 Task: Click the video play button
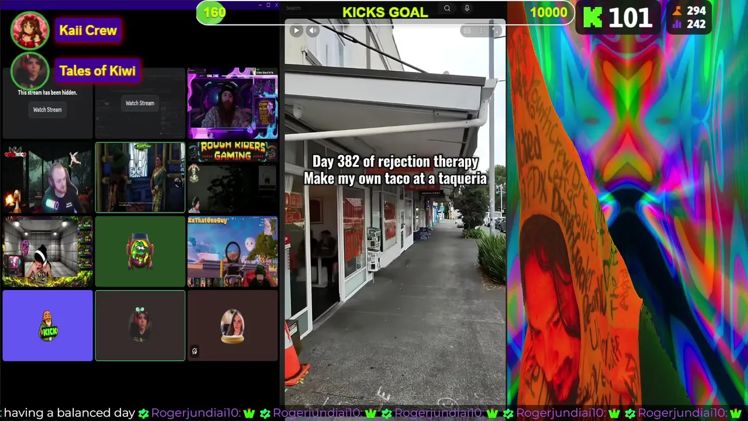click(296, 30)
